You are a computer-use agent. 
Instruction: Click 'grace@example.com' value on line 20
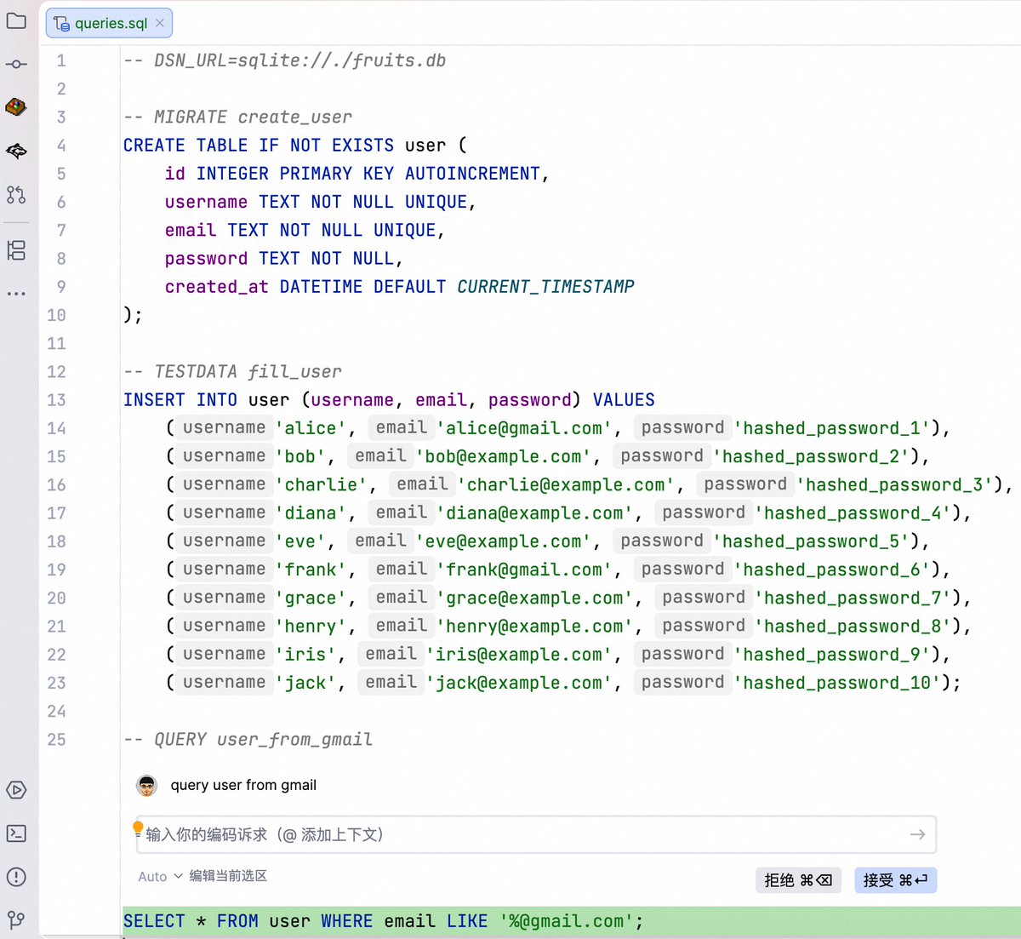point(535,598)
